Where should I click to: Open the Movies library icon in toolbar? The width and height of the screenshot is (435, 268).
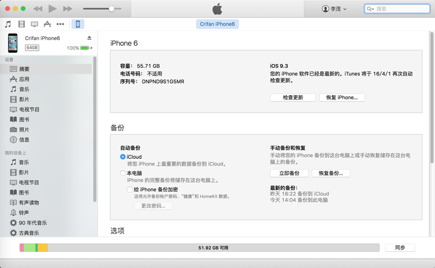click(21, 24)
